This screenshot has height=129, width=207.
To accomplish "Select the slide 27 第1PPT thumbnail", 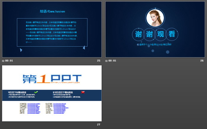I will pyautogui.click(x=52, y=93).
